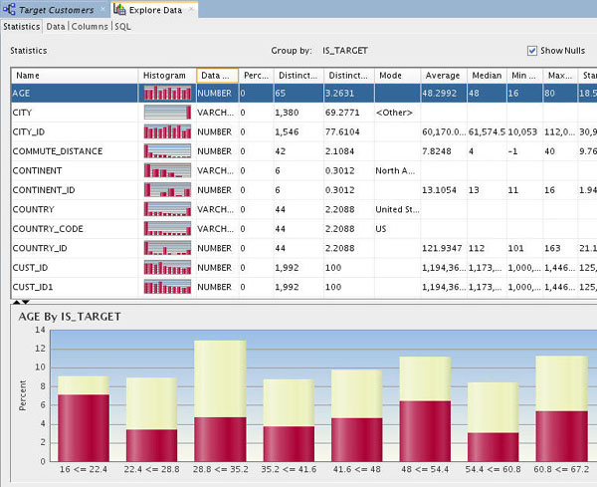
Task: Switch to the Data sub-tab
Action: pyautogui.click(x=56, y=27)
